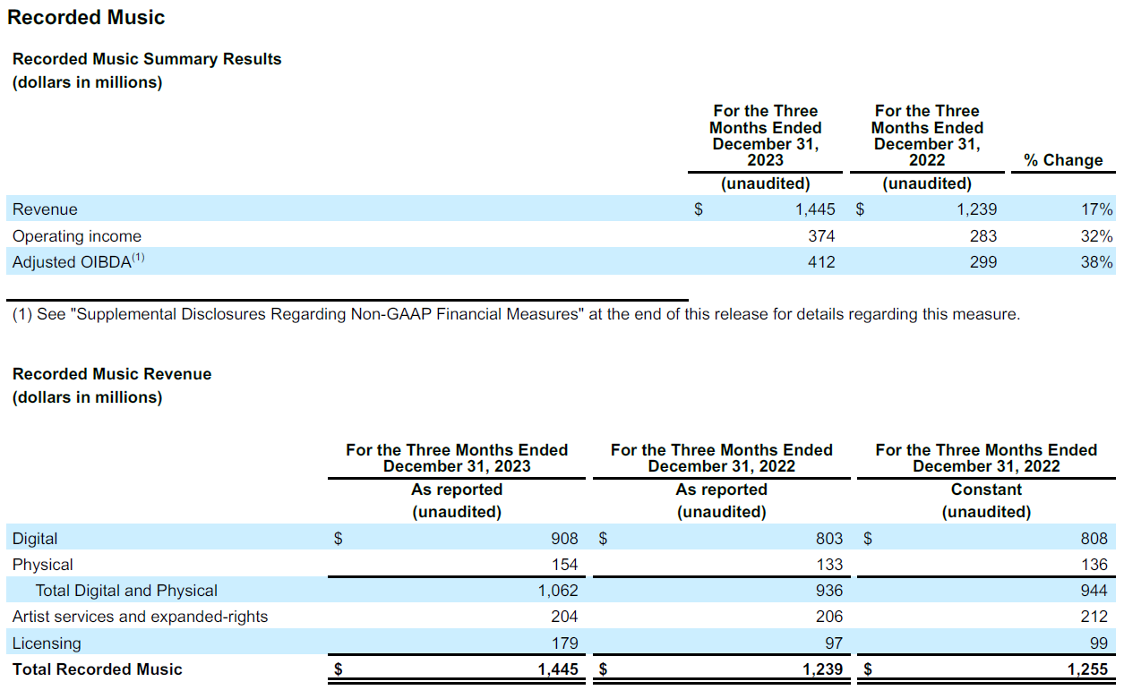Screen dimensions: 1124x690
Task: Click the "Adjusted OIBDA" row label
Action: 79,262
